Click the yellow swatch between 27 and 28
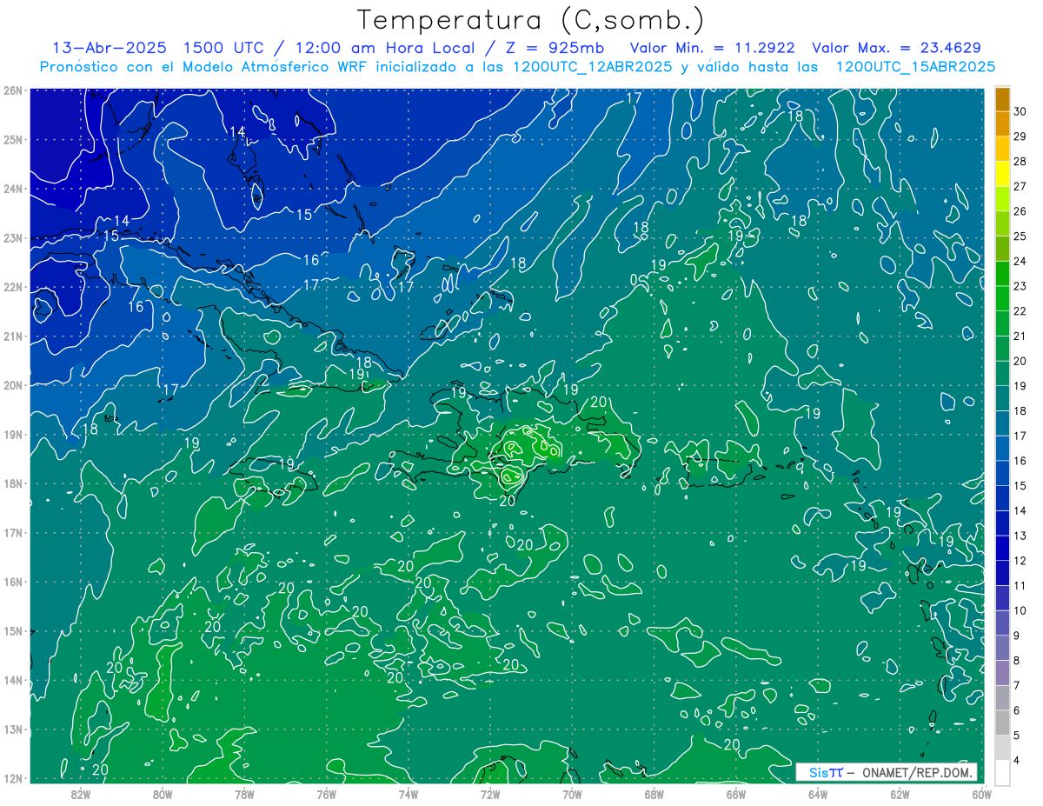The width and height of the screenshot is (1043, 806). click(x=1002, y=174)
